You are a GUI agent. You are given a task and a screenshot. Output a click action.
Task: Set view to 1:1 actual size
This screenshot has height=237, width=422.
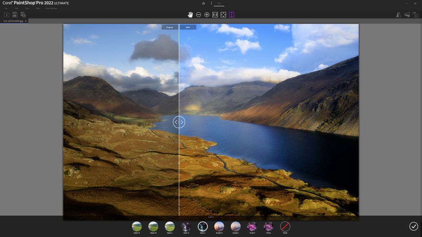pos(215,14)
